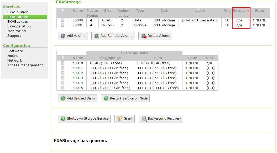Select EXAStorage in the Services menu
Screen dimensions: 277x153
25,17
